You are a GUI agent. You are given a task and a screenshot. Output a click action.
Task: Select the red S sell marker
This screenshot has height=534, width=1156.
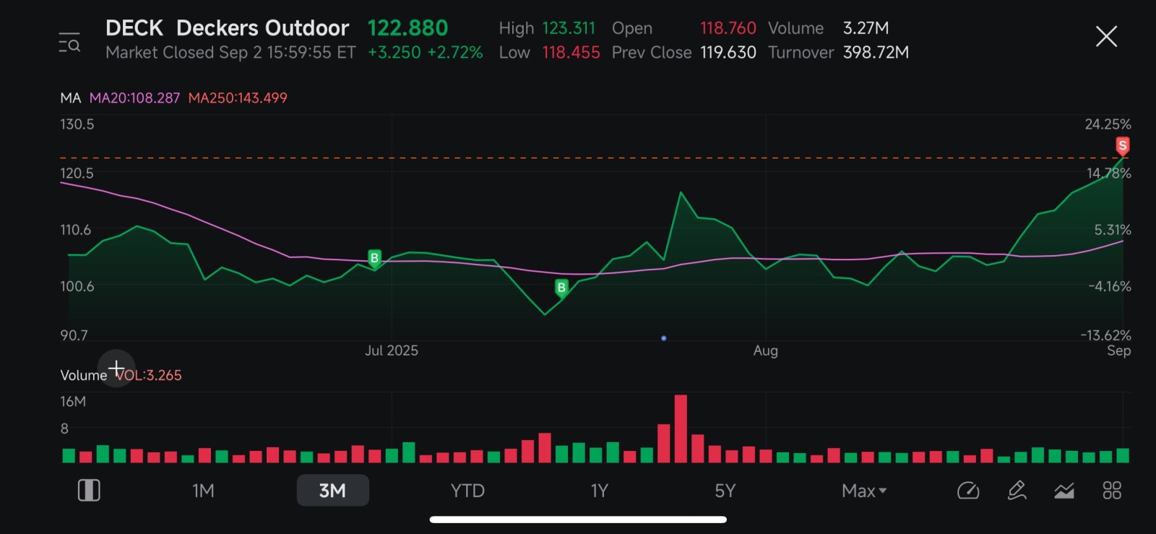(x=1122, y=147)
